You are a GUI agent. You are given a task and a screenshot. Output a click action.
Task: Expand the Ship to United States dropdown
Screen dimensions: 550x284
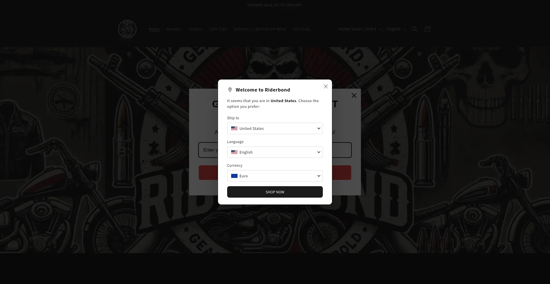[275, 128]
